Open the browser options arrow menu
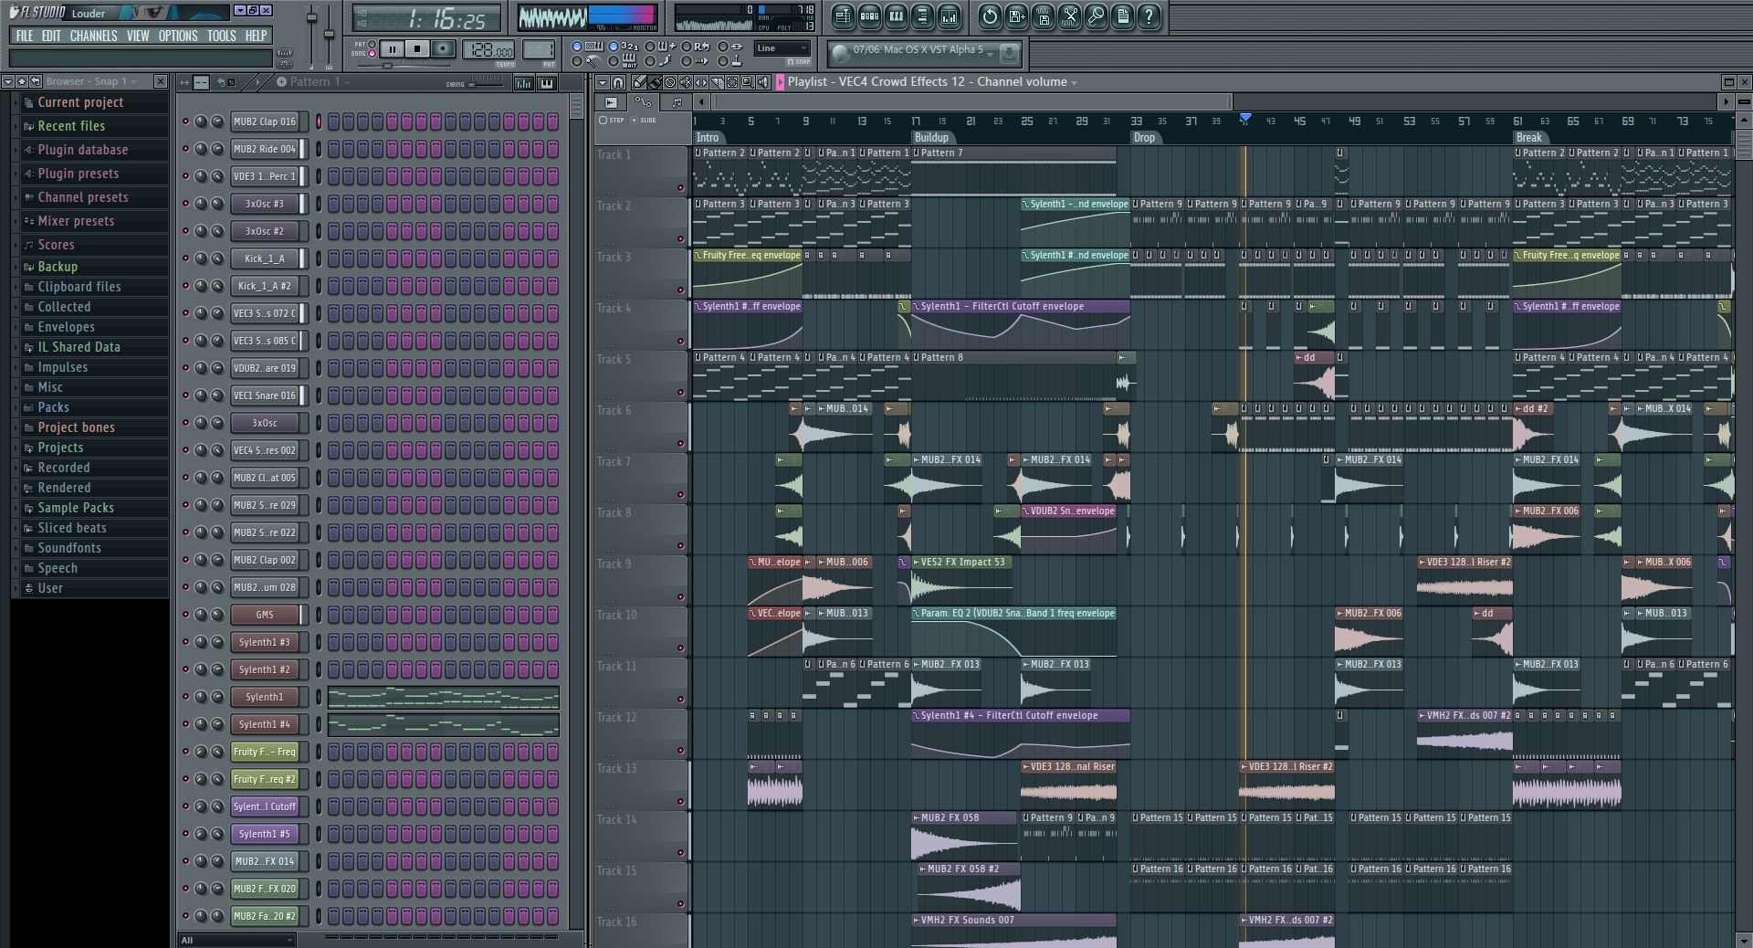The width and height of the screenshot is (1753, 948). [x=7, y=81]
